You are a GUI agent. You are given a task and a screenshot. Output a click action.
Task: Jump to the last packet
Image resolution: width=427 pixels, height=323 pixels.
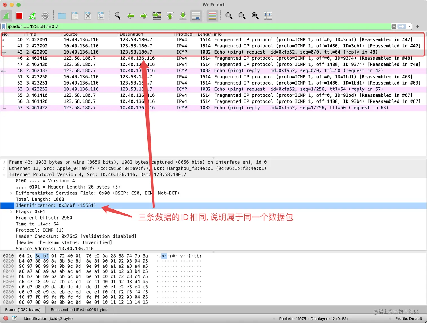tap(183, 16)
